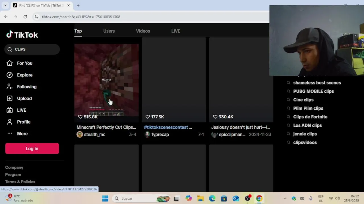This screenshot has height=204, width=364.
Task: Show hidden system tray icons
Action: [285, 198]
